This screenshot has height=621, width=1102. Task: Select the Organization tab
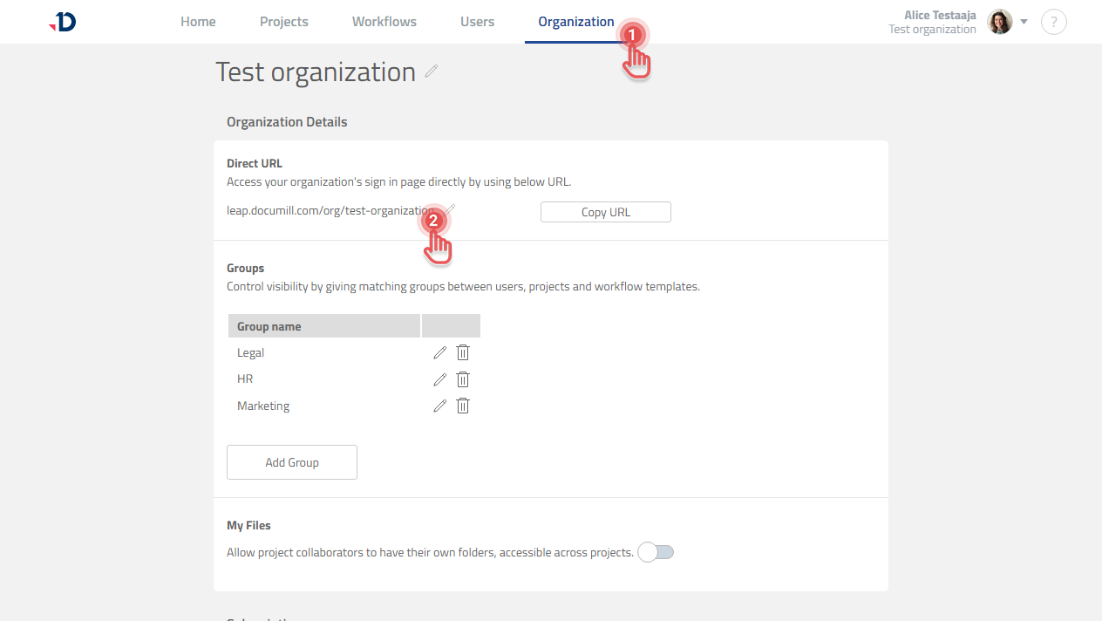(x=575, y=22)
